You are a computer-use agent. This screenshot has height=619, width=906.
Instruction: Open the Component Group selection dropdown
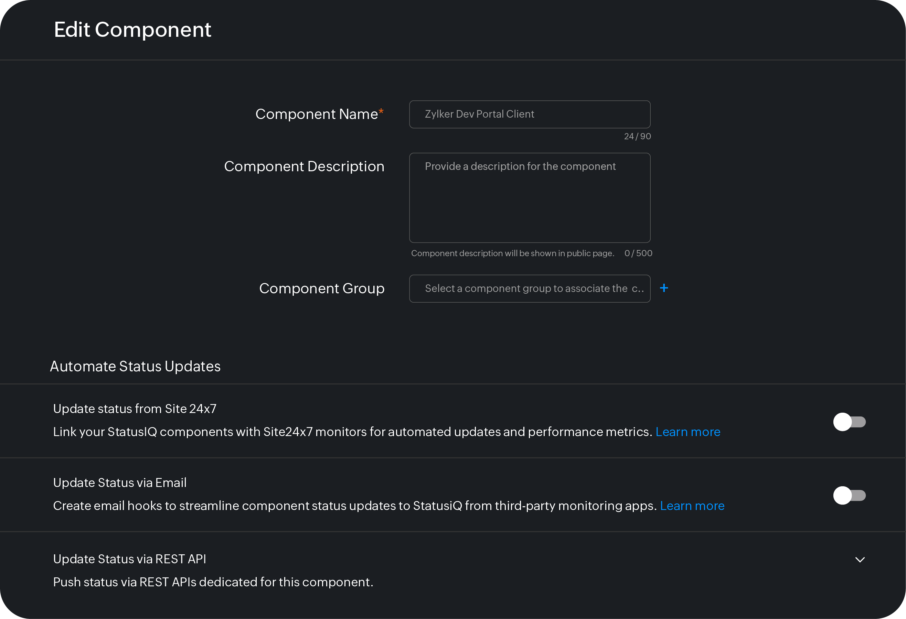click(x=530, y=288)
